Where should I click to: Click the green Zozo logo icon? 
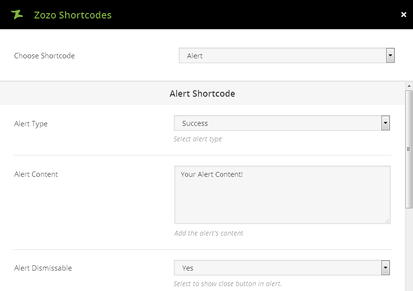[x=17, y=15]
